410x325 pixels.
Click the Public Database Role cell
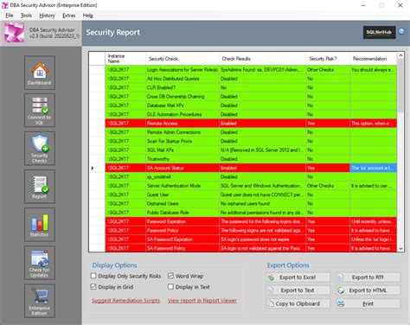point(183,213)
